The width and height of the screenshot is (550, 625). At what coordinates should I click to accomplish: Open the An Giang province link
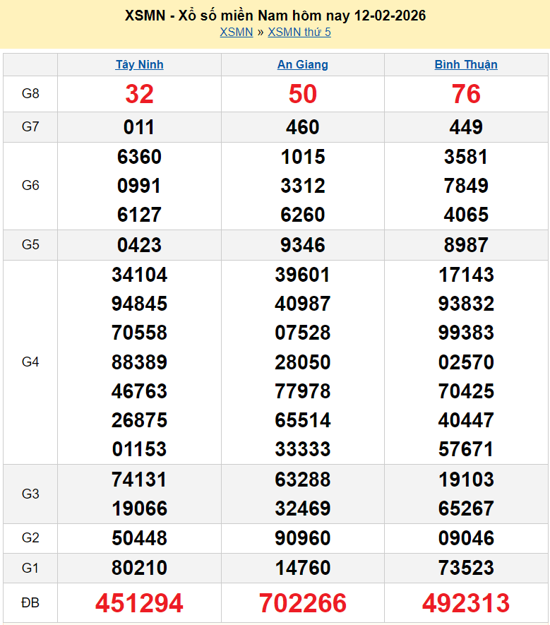point(302,65)
